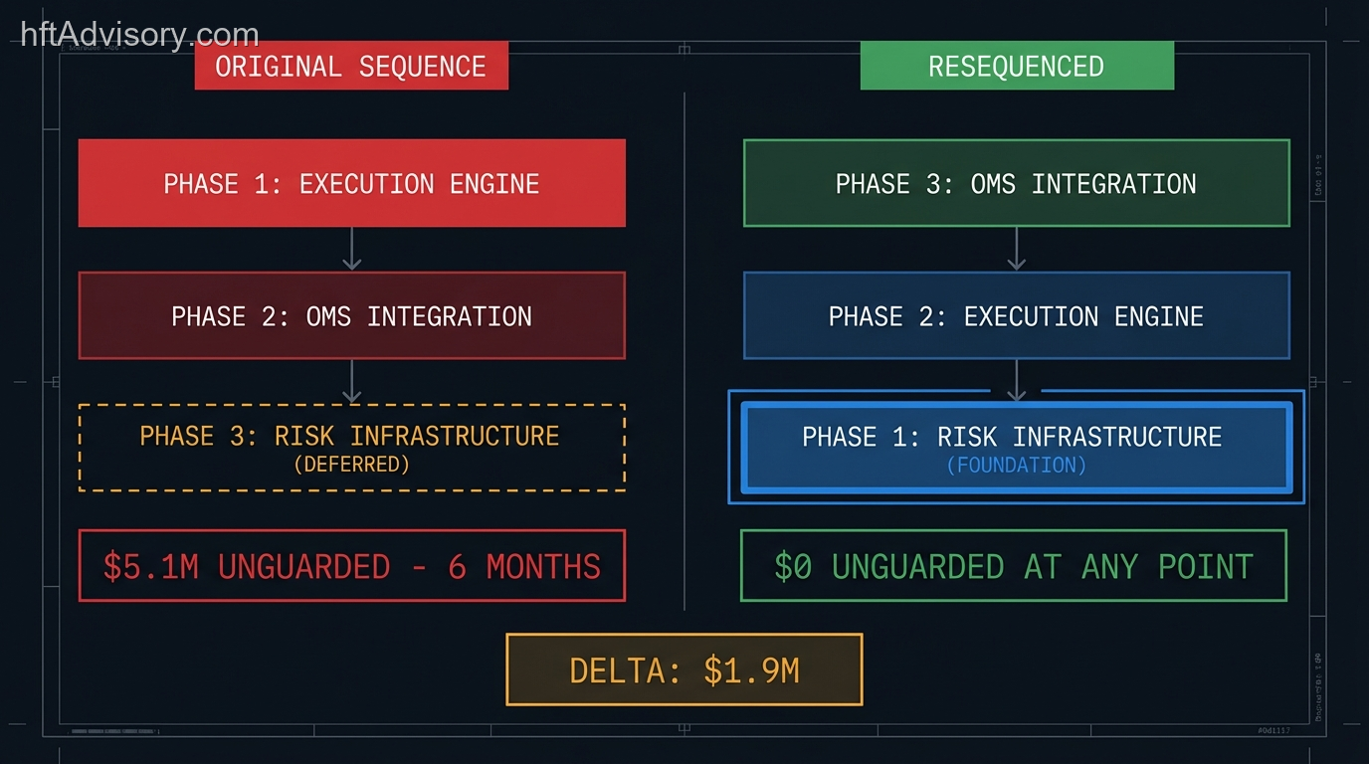Select the (FOUNDATION) sublabel in blue
Viewport: 1369px width, 764px height.
pyautogui.click(x=1016, y=465)
